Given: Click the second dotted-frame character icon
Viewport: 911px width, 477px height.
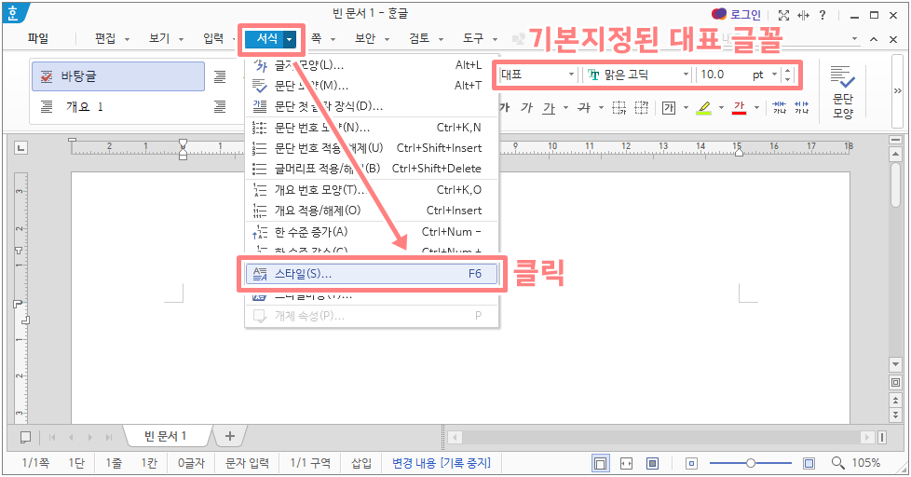Looking at the screenshot, I should click(x=641, y=107).
